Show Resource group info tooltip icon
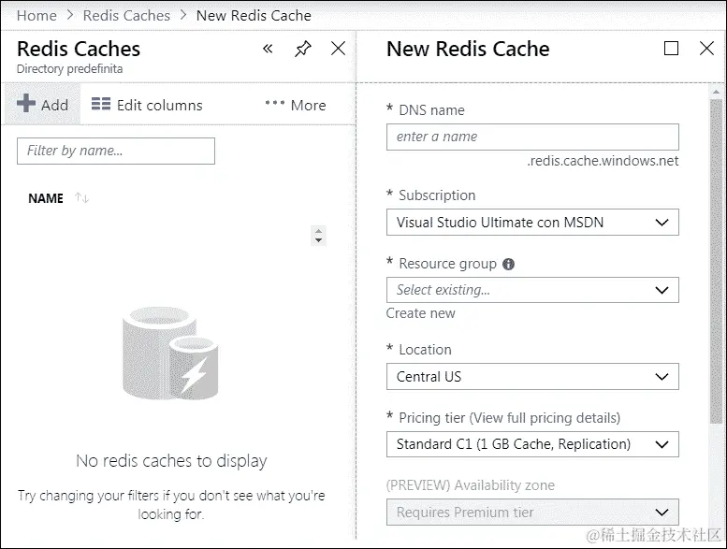 [x=509, y=264]
